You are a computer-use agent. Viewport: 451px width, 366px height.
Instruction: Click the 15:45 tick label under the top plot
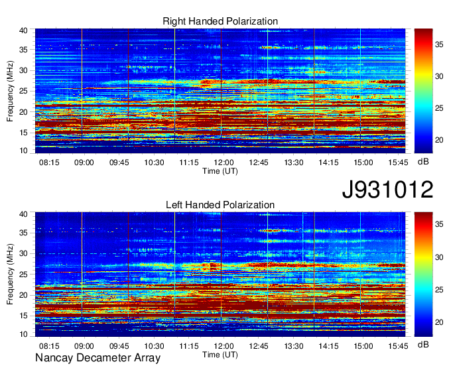point(398,162)
